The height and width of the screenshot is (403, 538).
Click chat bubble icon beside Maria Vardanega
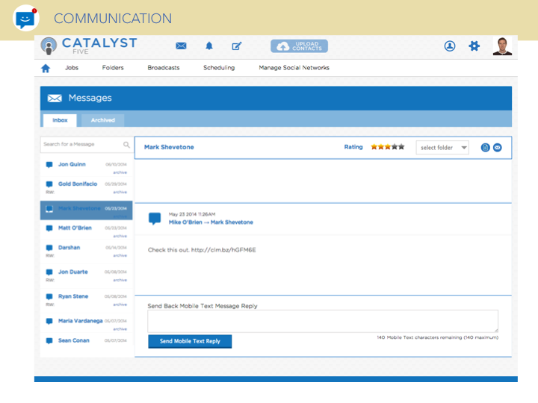(49, 321)
